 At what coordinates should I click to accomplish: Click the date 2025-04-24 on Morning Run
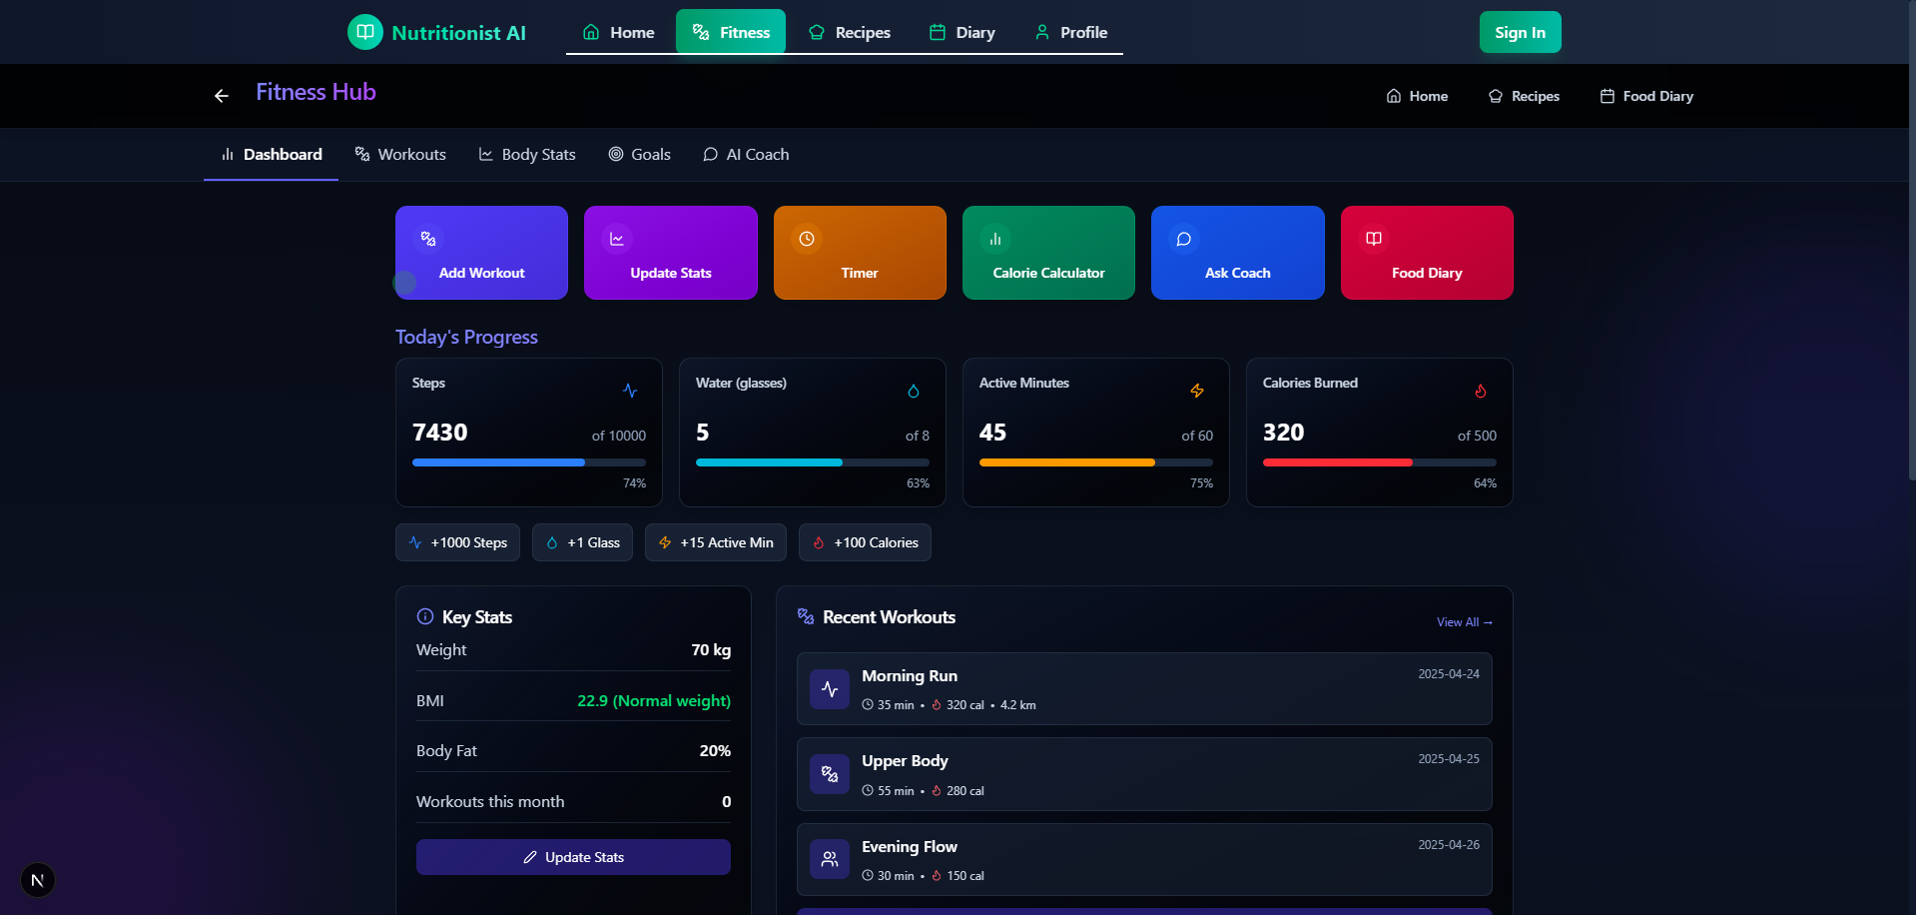(1449, 674)
